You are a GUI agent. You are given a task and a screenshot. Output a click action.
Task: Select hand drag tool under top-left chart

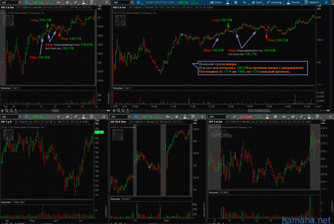coord(16,111)
